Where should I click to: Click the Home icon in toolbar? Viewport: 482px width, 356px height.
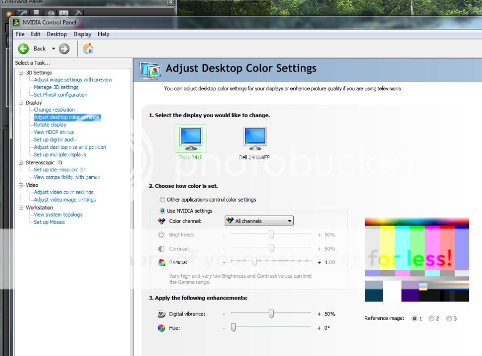(88, 49)
